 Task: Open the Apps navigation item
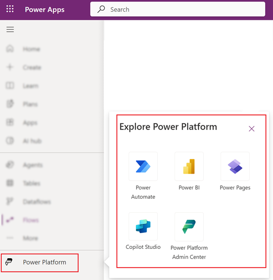tap(30, 123)
